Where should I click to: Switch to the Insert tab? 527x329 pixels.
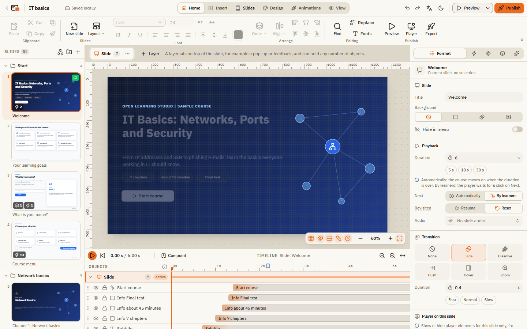tap(218, 8)
